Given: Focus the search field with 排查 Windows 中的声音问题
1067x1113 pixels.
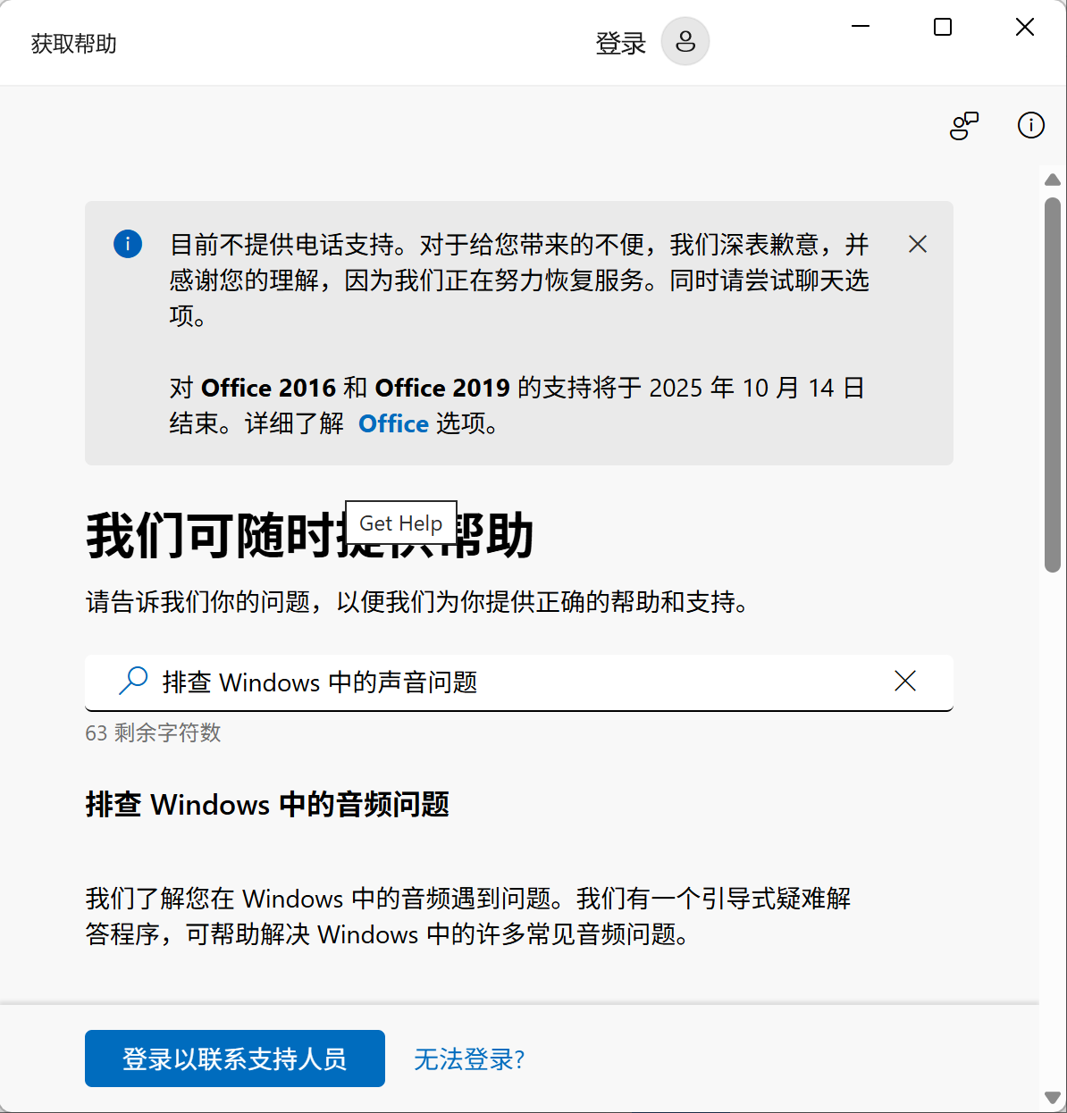Looking at the screenshot, I should coord(518,682).
